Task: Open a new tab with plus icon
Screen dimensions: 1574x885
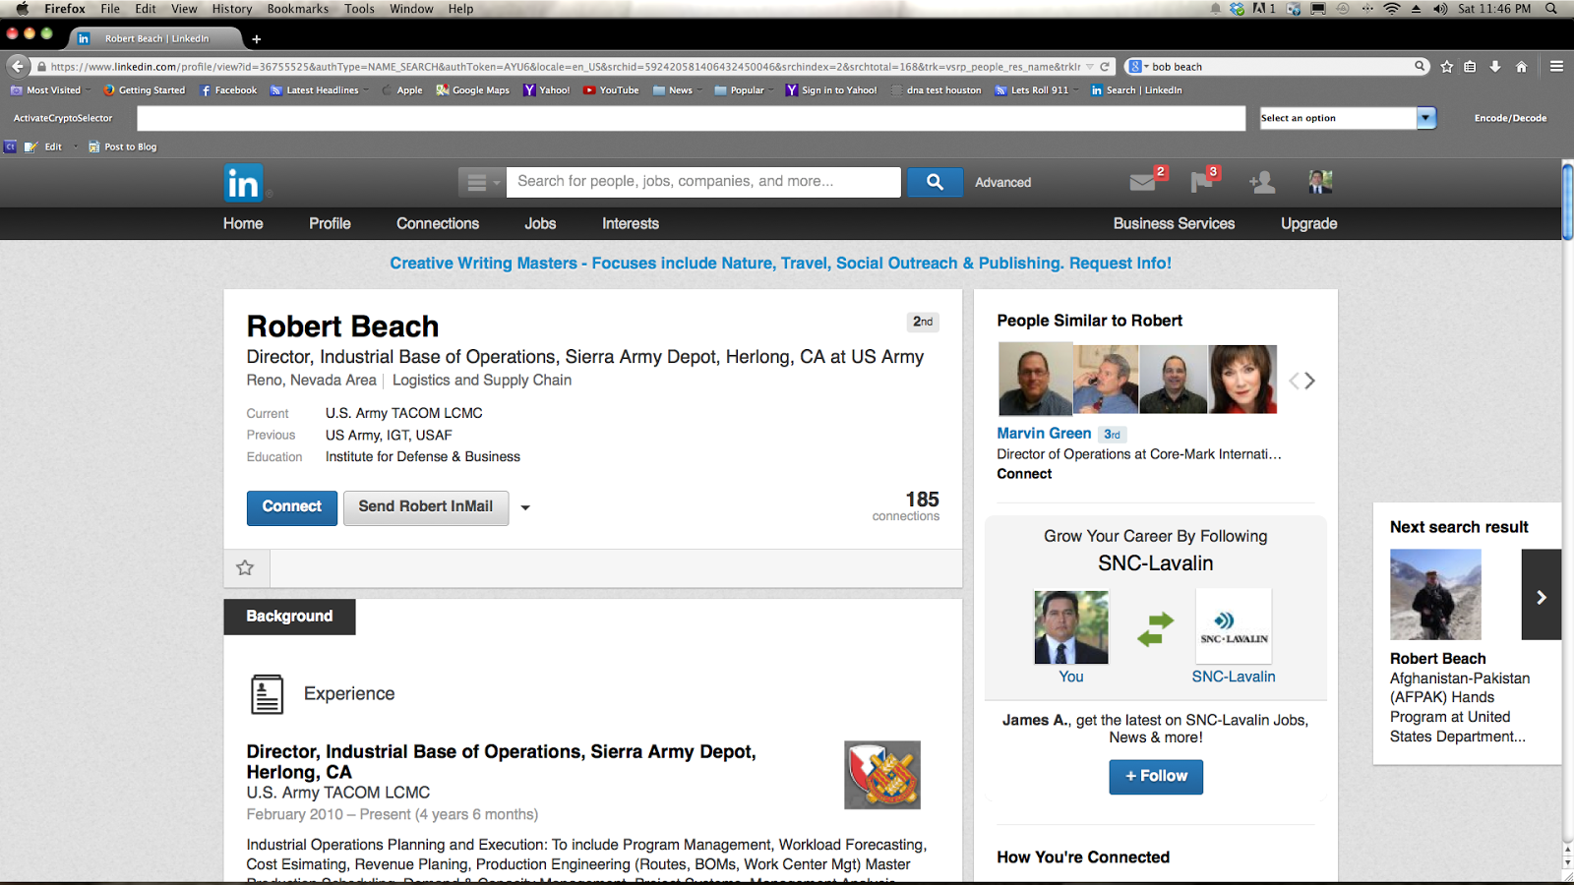Action: (257, 39)
